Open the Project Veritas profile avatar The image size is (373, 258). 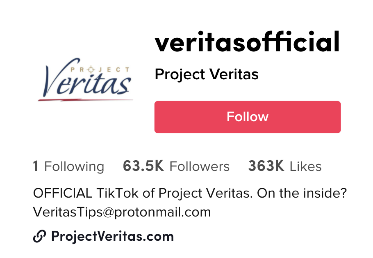(85, 80)
